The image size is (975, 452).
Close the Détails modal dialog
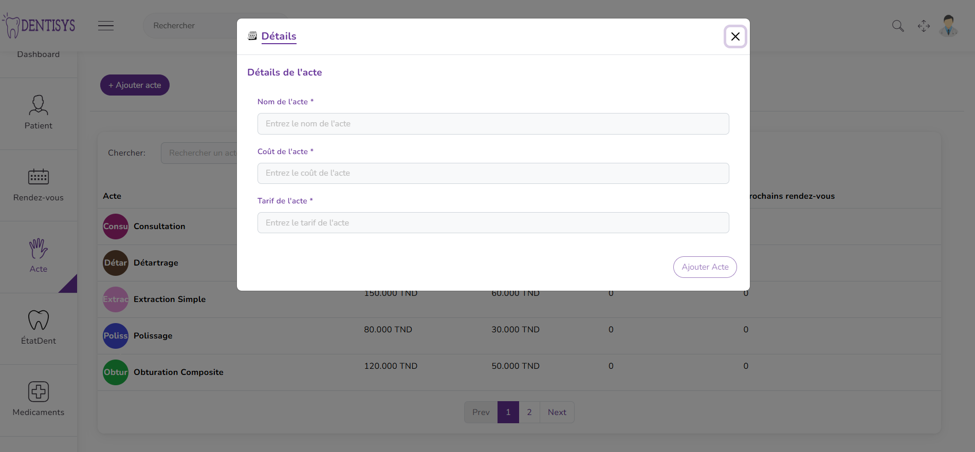pyautogui.click(x=735, y=36)
